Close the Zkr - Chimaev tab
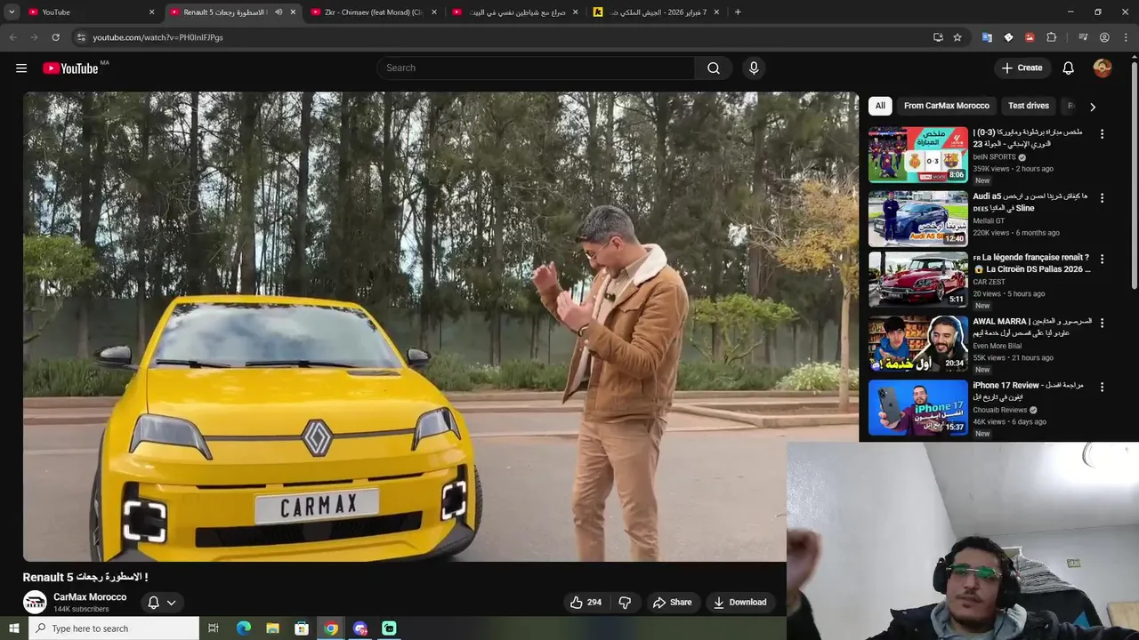 coord(434,12)
